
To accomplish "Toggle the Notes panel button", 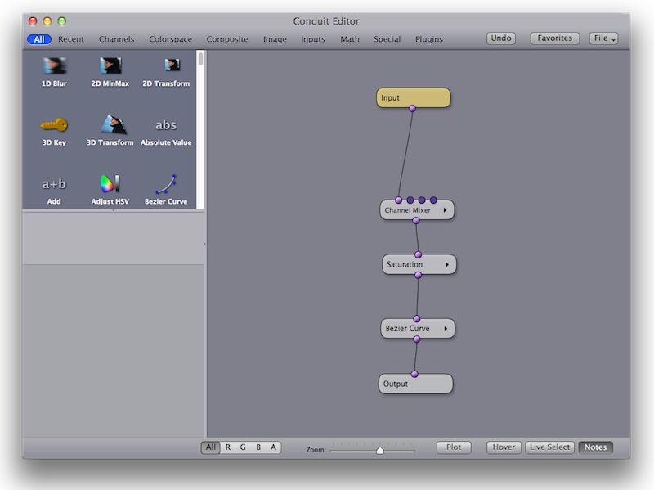I will point(595,447).
